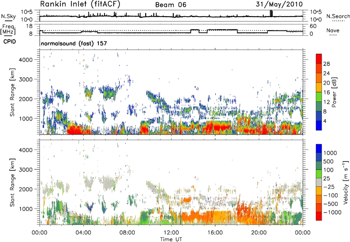This screenshot has width=350, height=242.
Task: Click the '60' Nave axis tick label
Action: [313, 26]
